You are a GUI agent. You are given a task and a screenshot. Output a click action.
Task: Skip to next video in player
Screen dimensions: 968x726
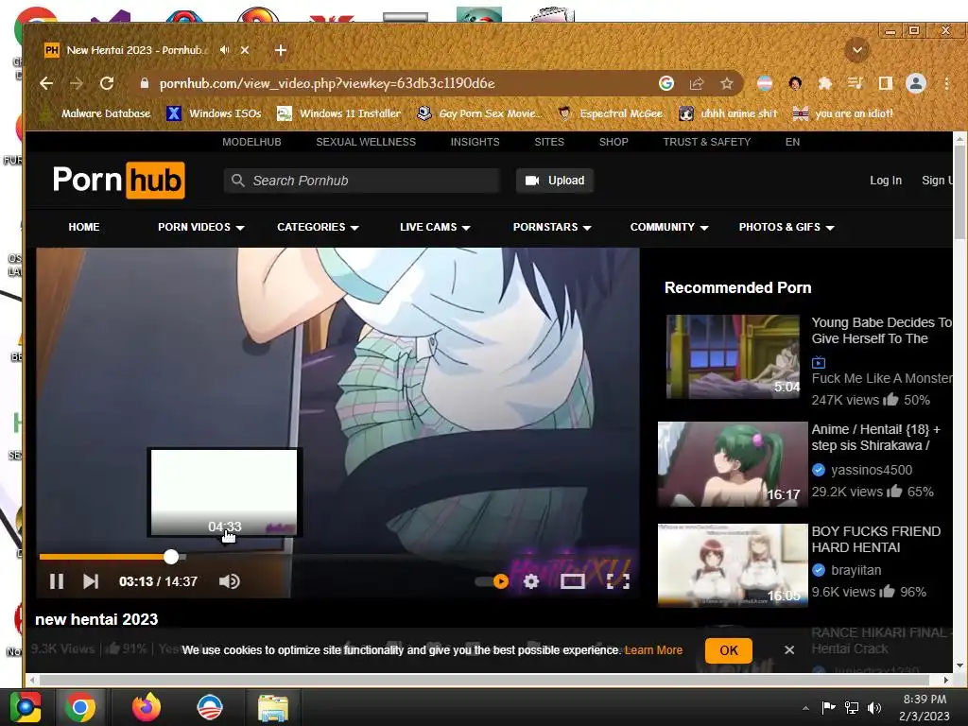point(90,581)
